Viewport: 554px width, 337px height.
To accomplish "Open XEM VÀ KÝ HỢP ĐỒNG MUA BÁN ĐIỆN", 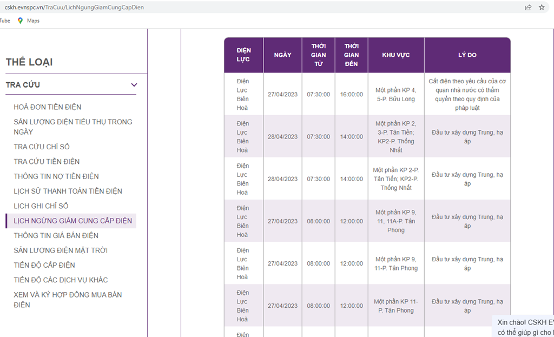I will point(68,300).
